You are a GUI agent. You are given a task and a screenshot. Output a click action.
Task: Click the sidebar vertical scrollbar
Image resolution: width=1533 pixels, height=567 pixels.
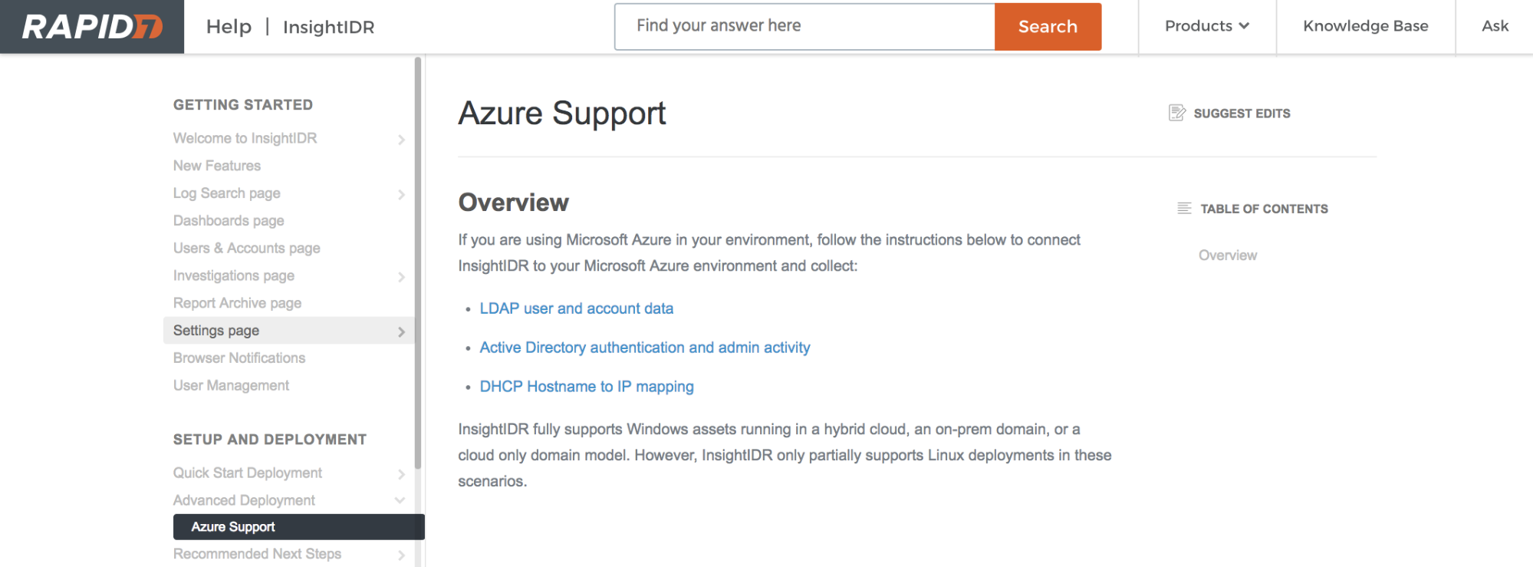click(418, 261)
